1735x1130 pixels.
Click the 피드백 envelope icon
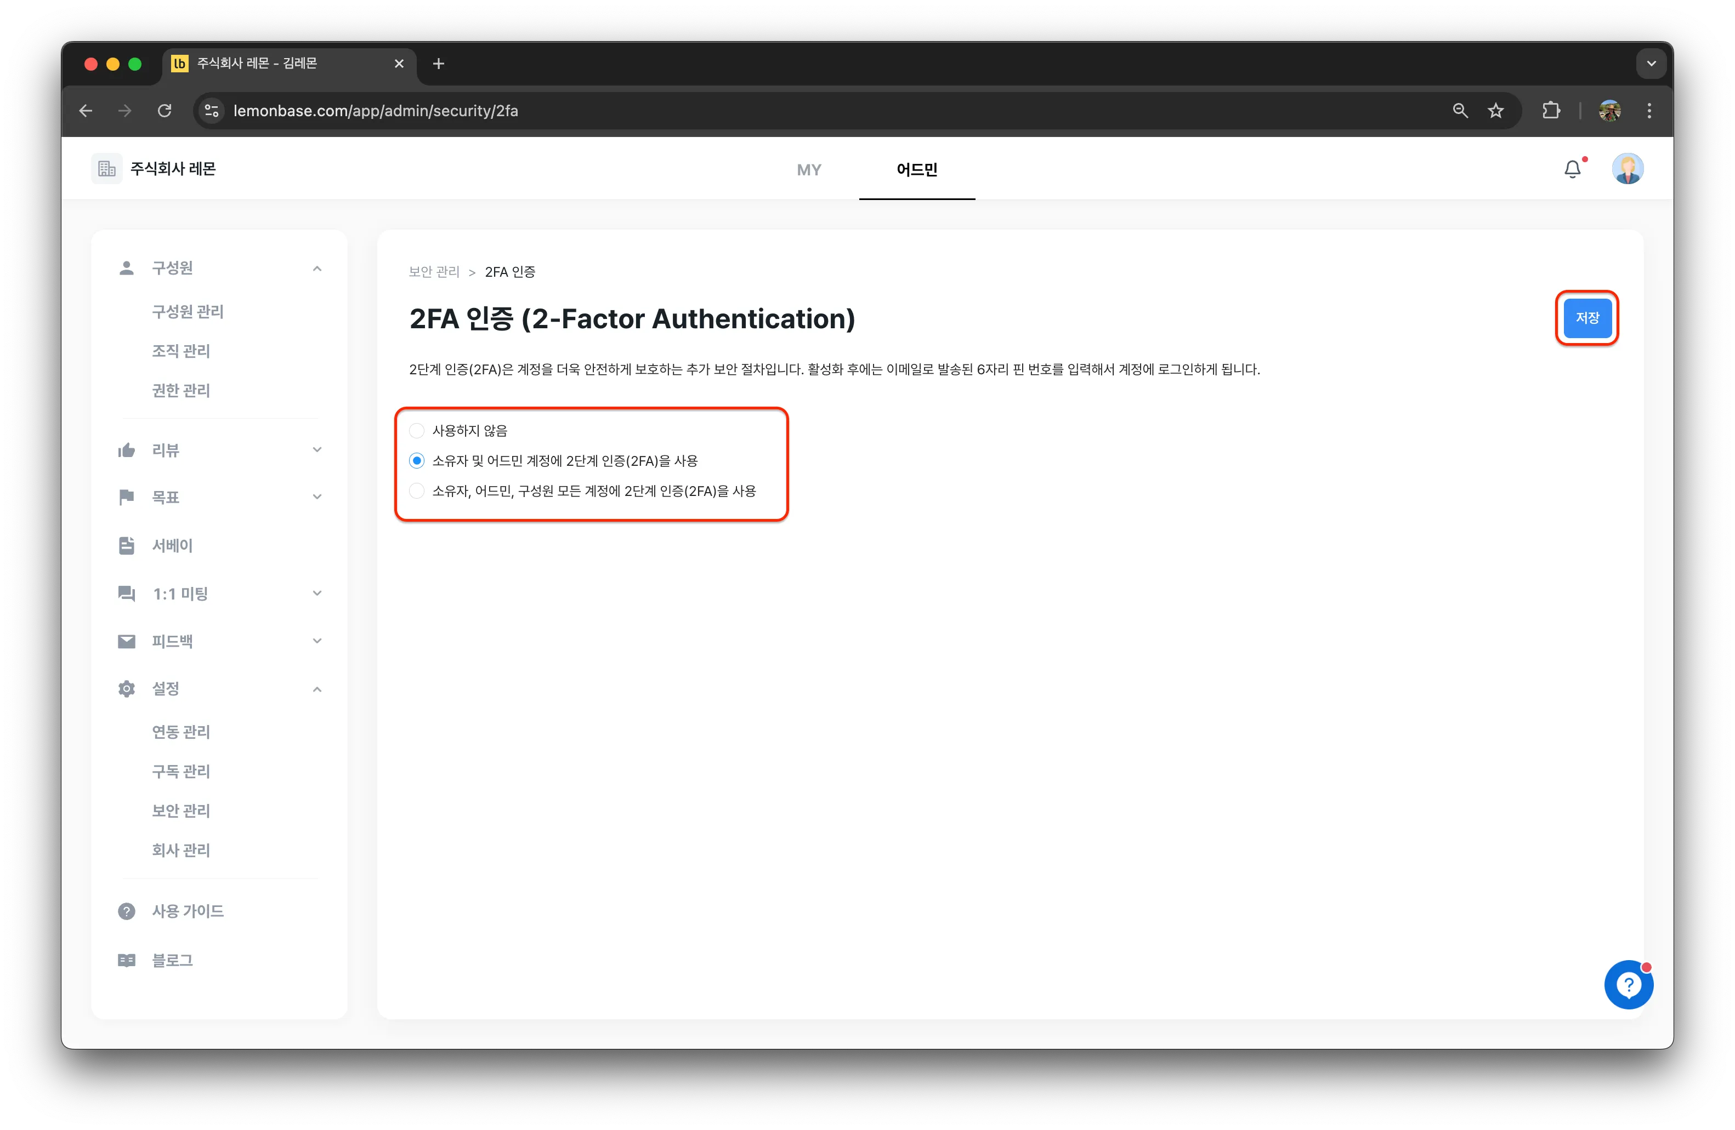point(126,641)
